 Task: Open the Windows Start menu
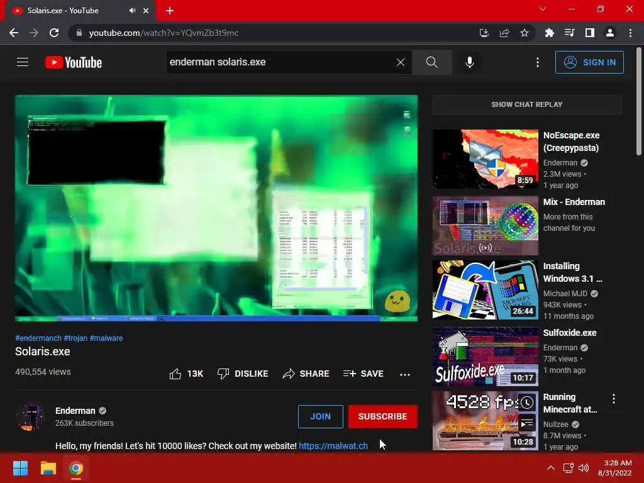tap(20, 468)
